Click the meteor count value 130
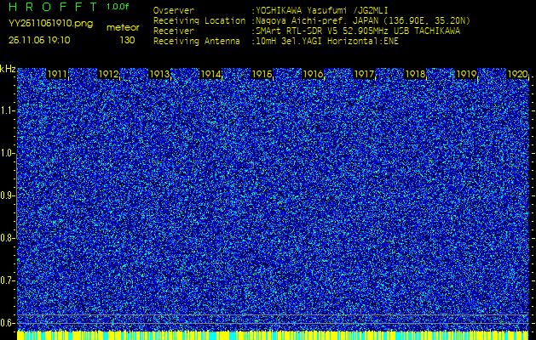Image resolution: width=536 pixels, height=340 pixels. point(127,40)
